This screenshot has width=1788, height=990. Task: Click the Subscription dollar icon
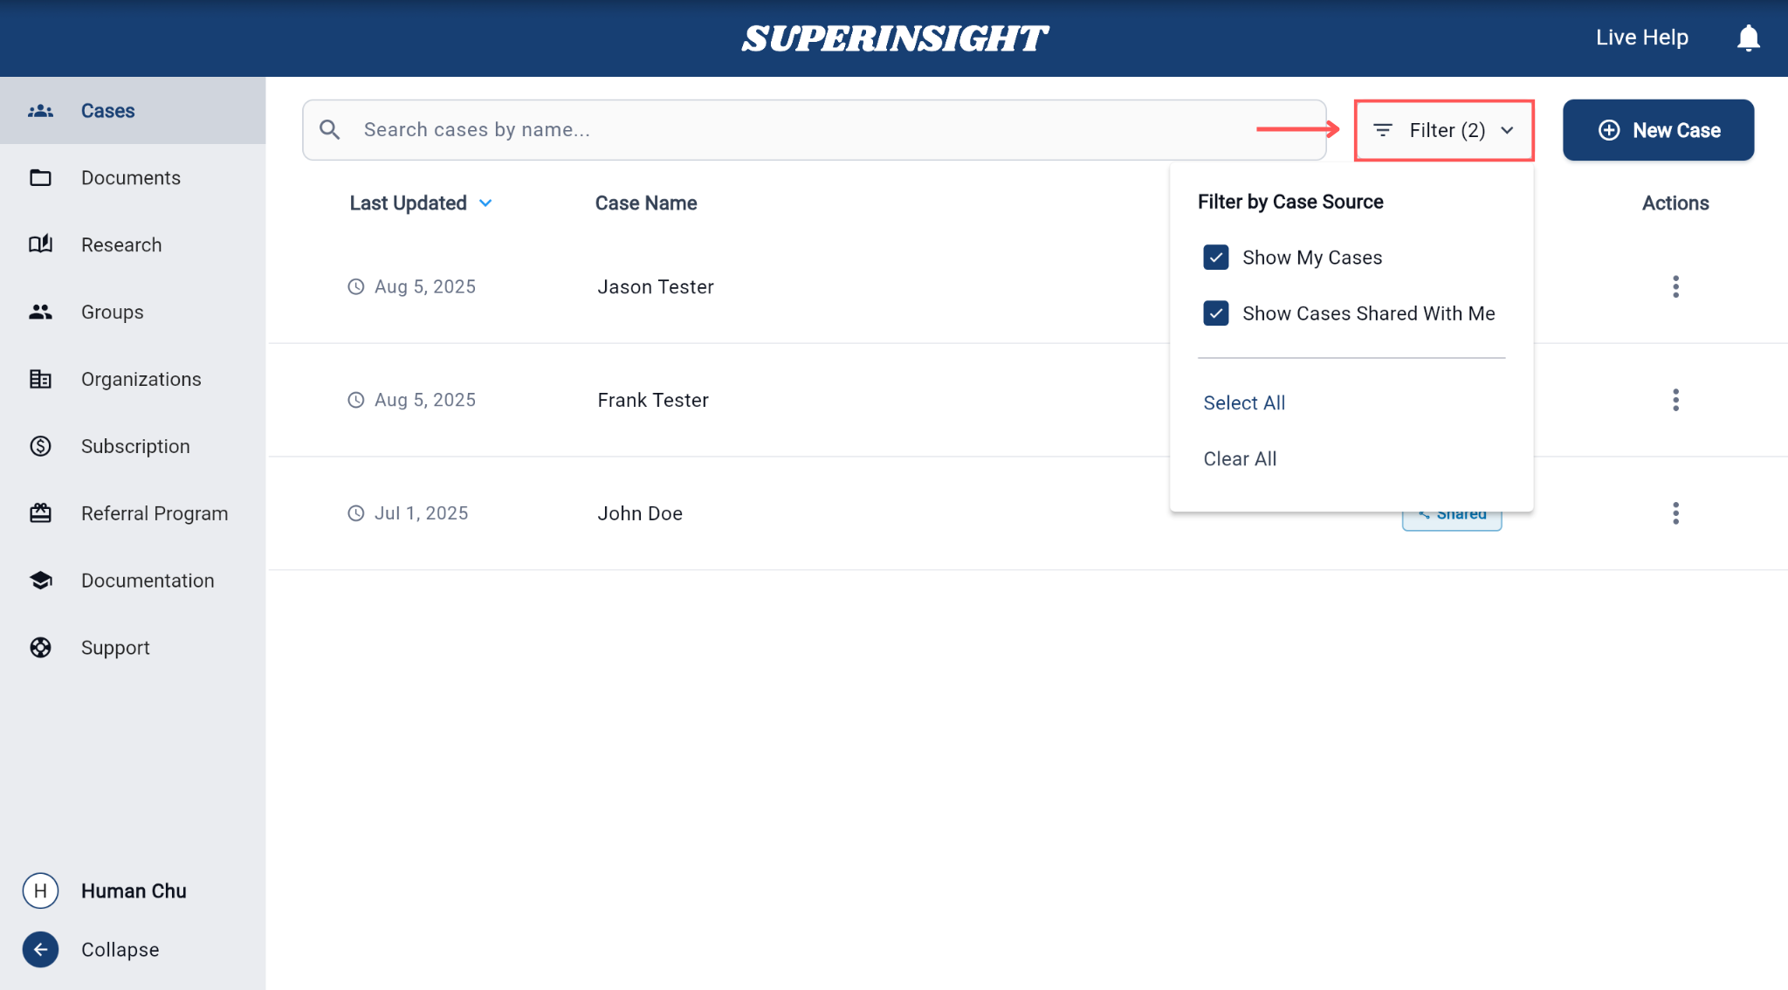click(40, 446)
